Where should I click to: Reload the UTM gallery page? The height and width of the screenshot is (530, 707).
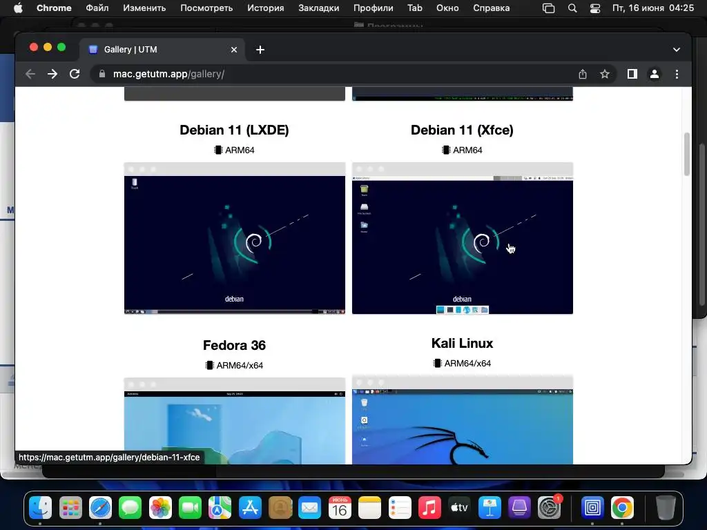(x=75, y=74)
